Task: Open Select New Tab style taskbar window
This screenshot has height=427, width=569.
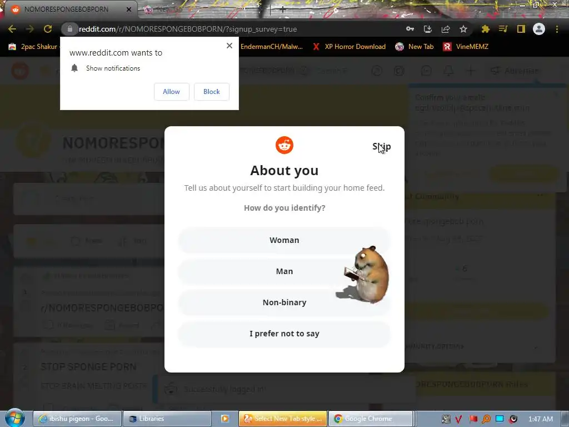Action: tap(283, 419)
